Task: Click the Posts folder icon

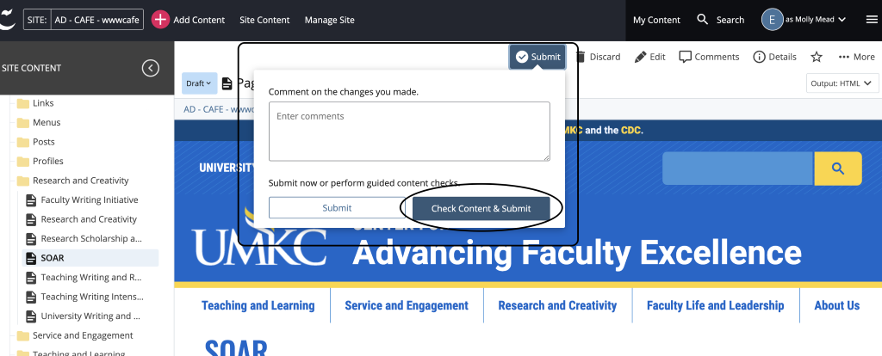Action: click(23, 142)
